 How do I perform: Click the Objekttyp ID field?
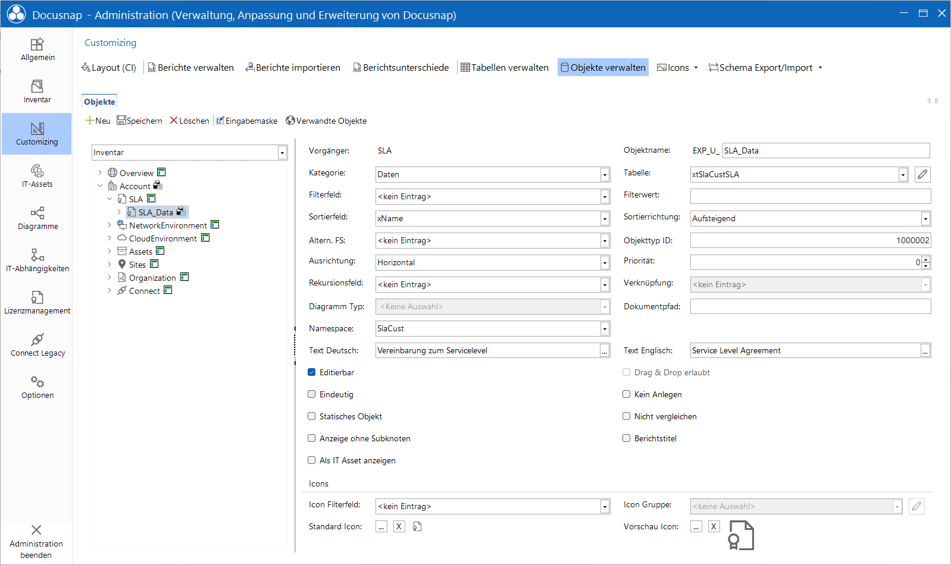coord(811,240)
